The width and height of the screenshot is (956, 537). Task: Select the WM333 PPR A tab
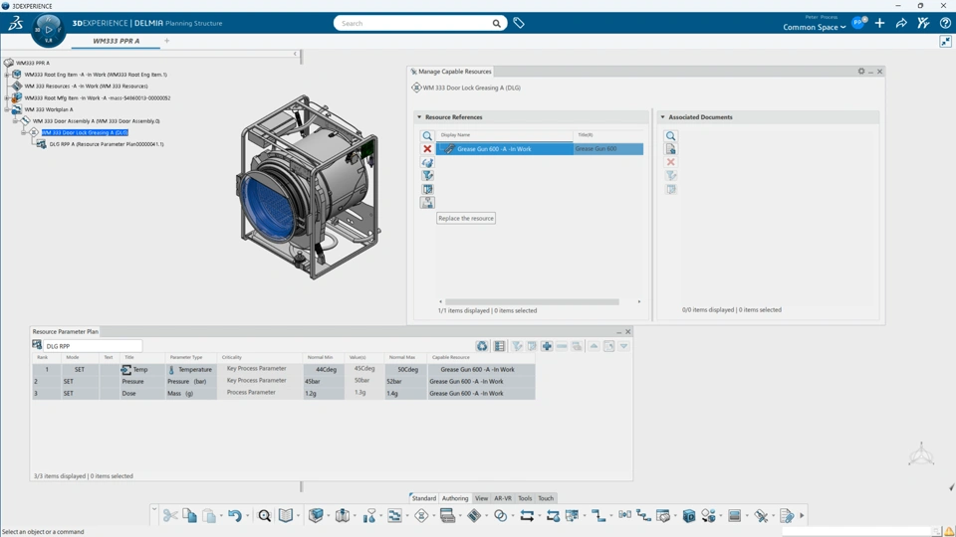pyautogui.click(x=116, y=41)
